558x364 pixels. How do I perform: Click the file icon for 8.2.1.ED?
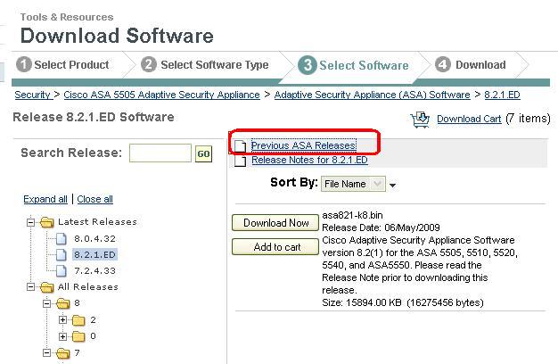coord(62,254)
